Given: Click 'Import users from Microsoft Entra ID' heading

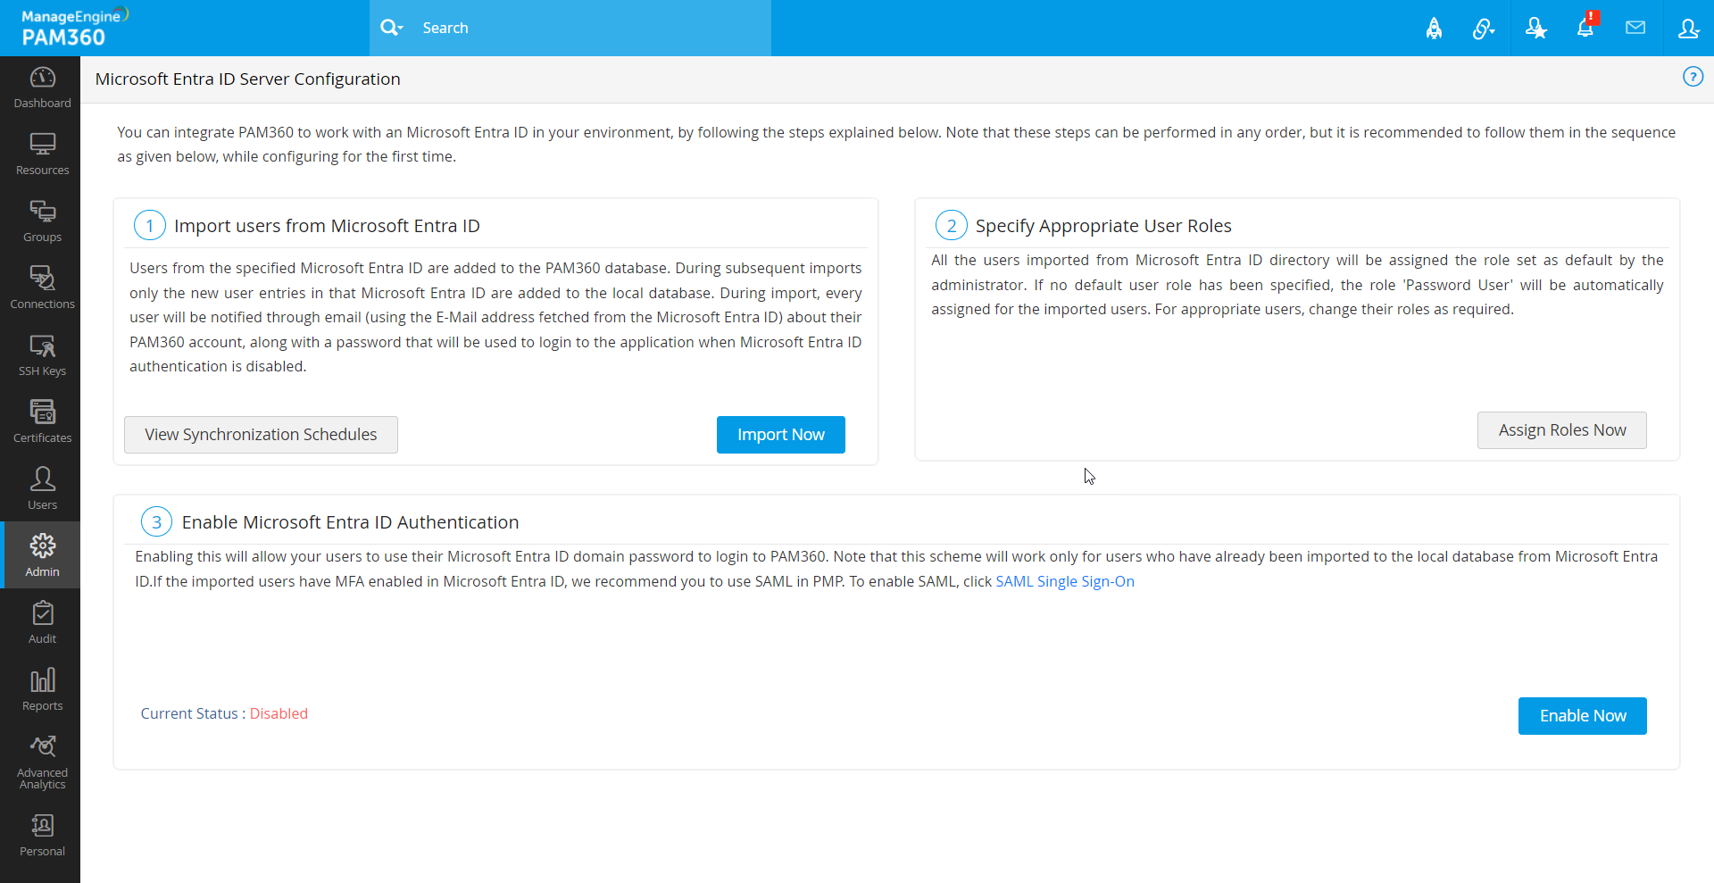Looking at the screenshot, I should (327, 226).
